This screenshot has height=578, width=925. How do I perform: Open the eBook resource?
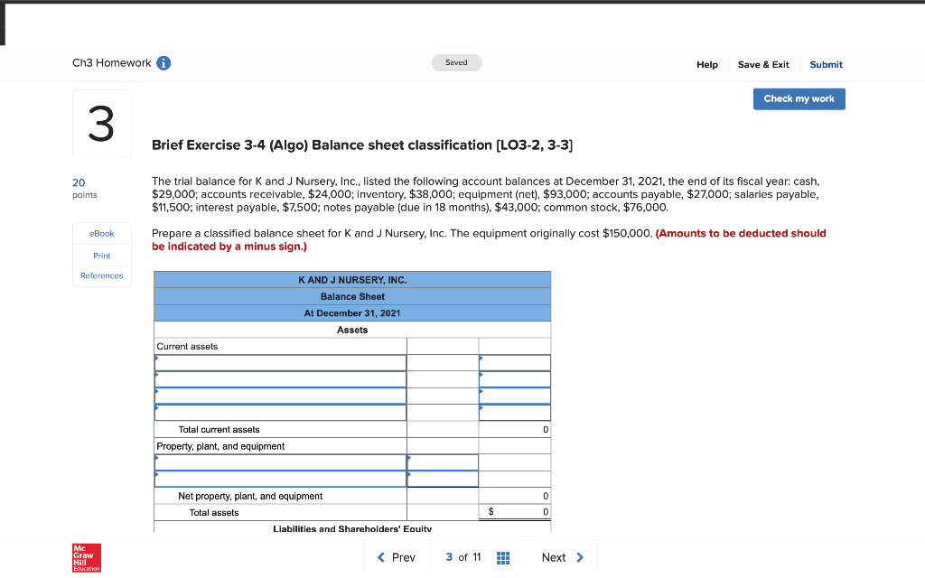tap(101, 233)
